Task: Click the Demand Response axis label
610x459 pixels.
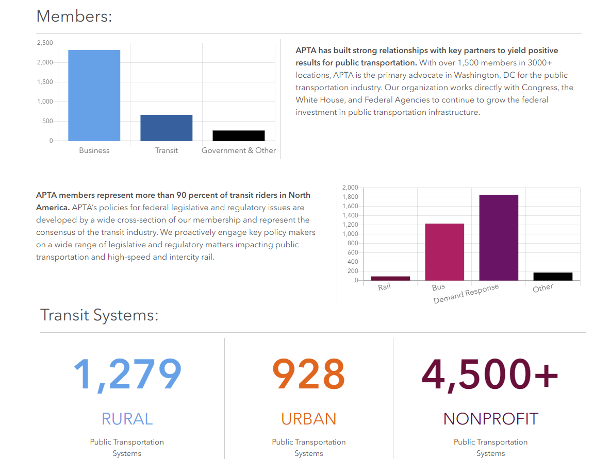Action: (x=466, y=294)
